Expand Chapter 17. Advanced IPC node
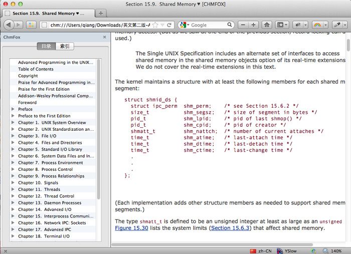351x254 pixels. tap(13, 229)
